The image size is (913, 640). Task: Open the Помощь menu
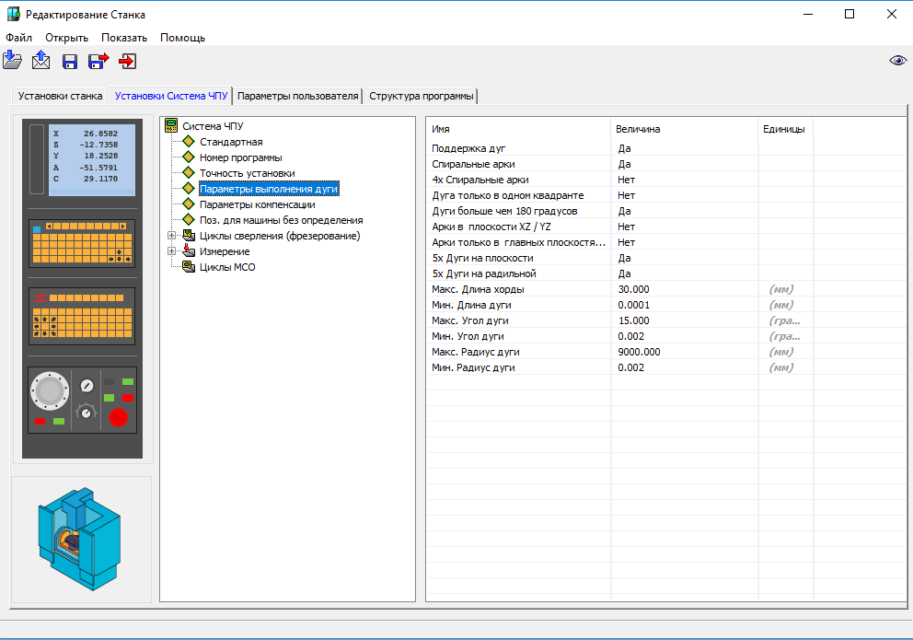tap(183, 37)
